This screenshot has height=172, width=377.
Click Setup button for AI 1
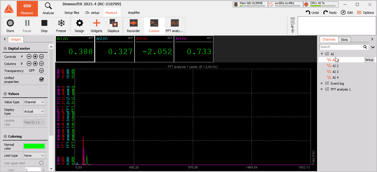coord(369,60)
